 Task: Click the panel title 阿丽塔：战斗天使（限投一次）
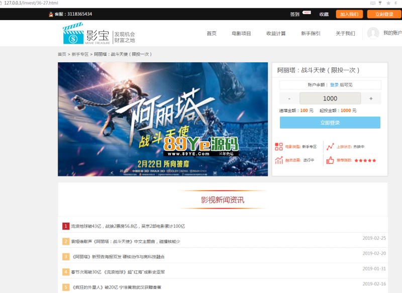(318, 70)
